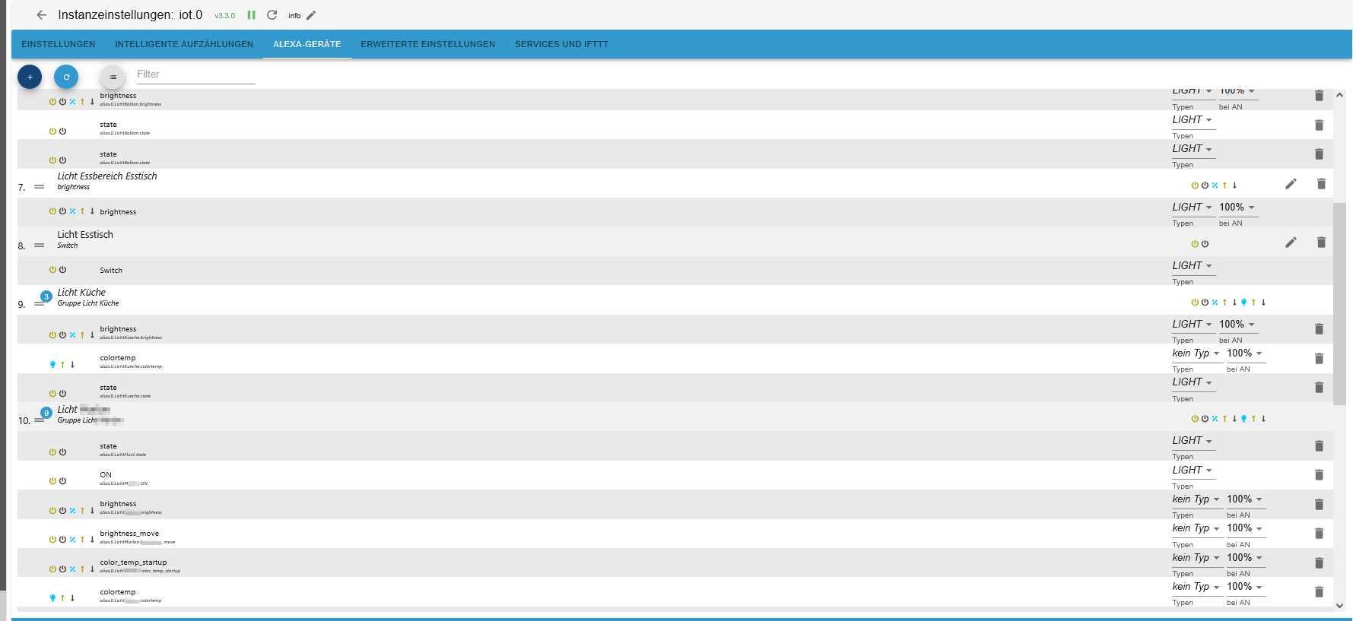1353x621 pixels.
Task: Open the LIGHT type dropdown for Switch
Action: point(1192,266)
